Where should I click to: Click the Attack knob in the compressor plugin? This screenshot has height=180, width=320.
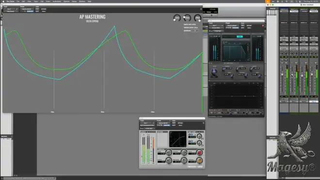pos(184,152)
